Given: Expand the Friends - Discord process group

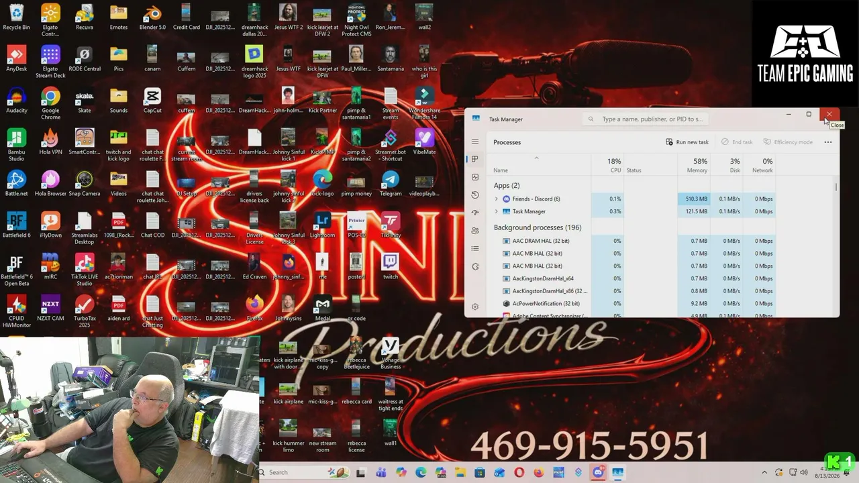Looking at the screenshot, I should (x=497, y=199).
